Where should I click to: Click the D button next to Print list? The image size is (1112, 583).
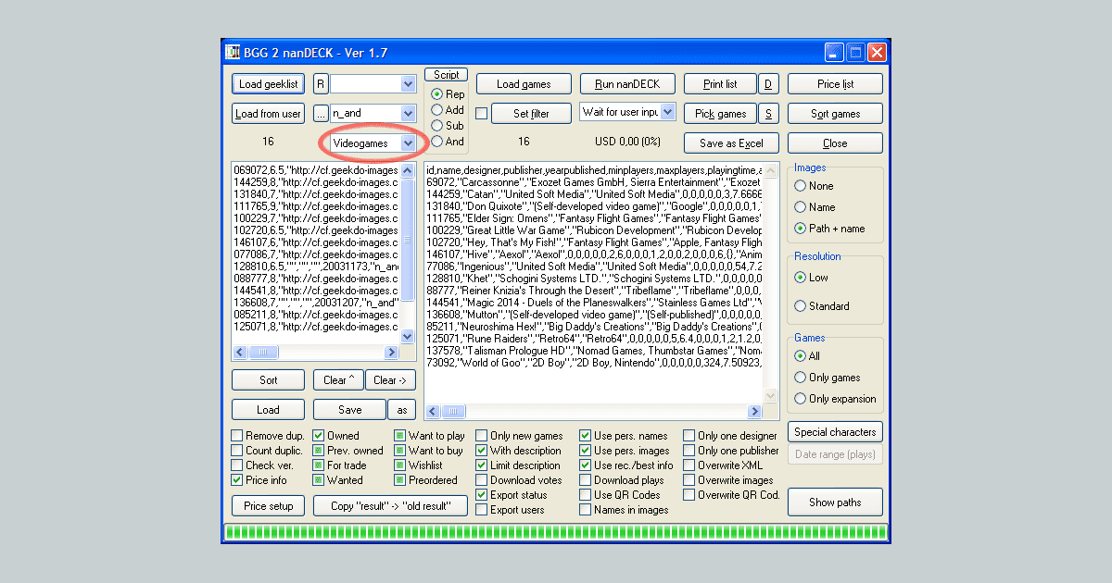click(768, 83)
